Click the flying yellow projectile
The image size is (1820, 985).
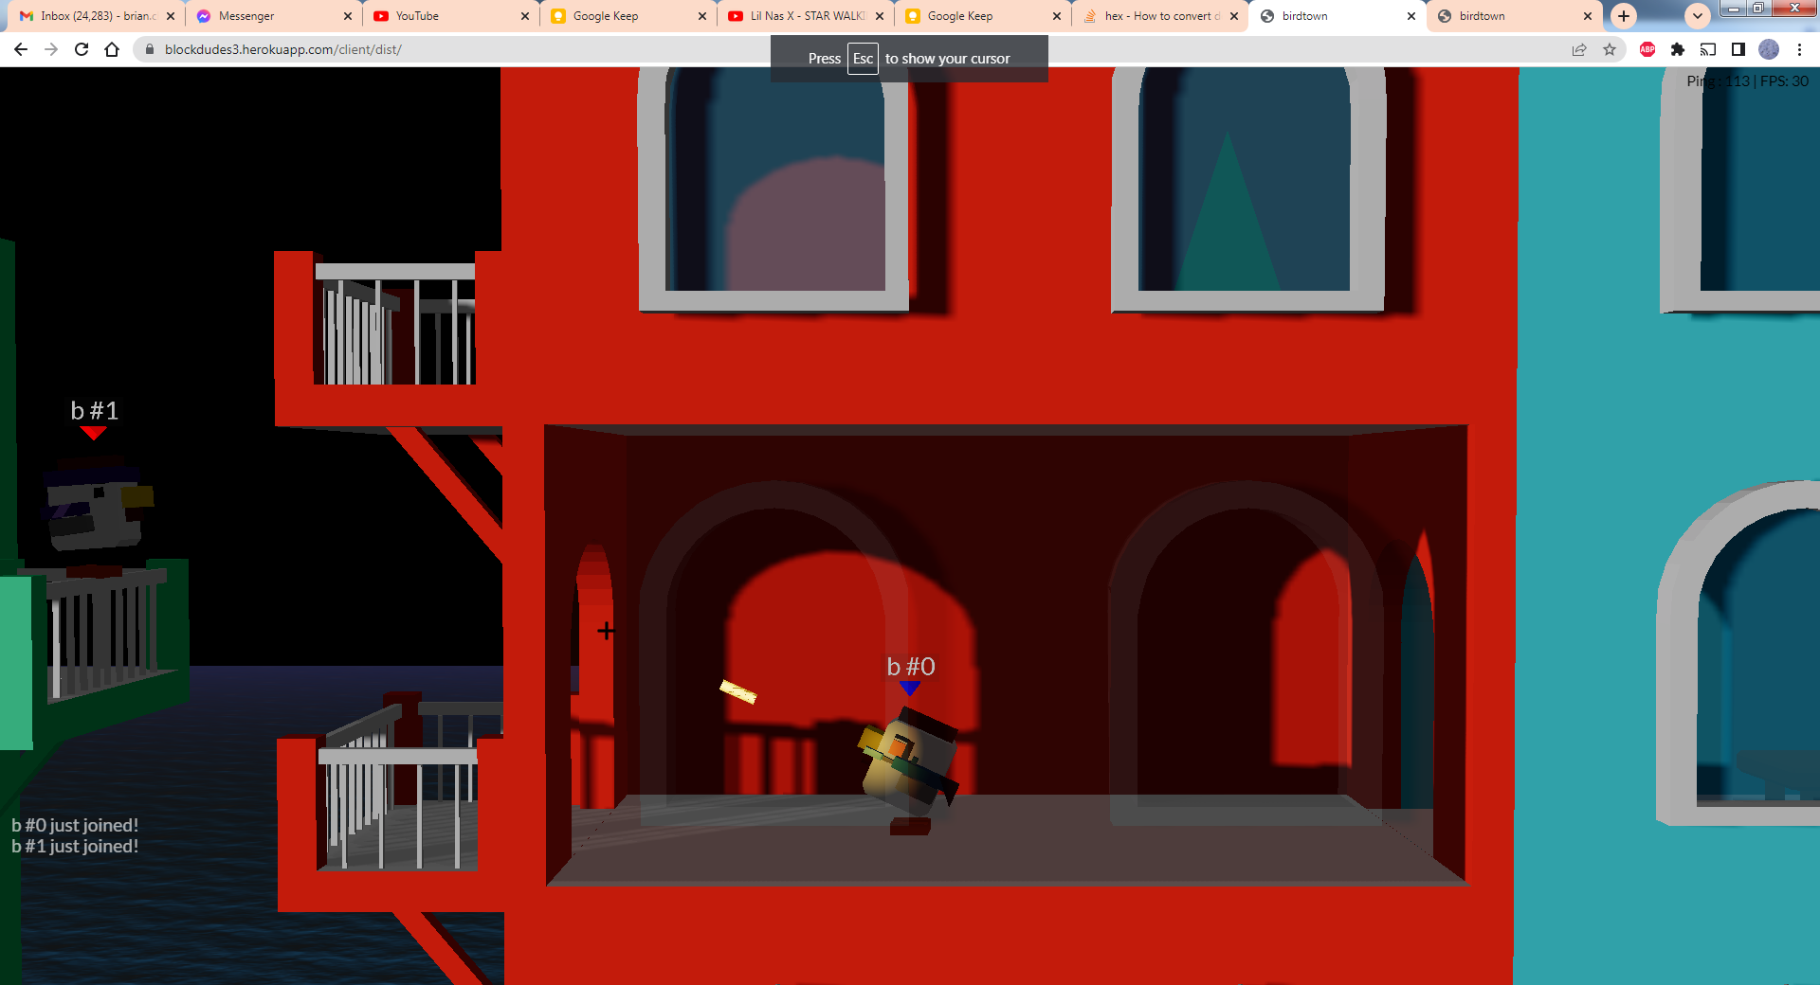point(738,691)
